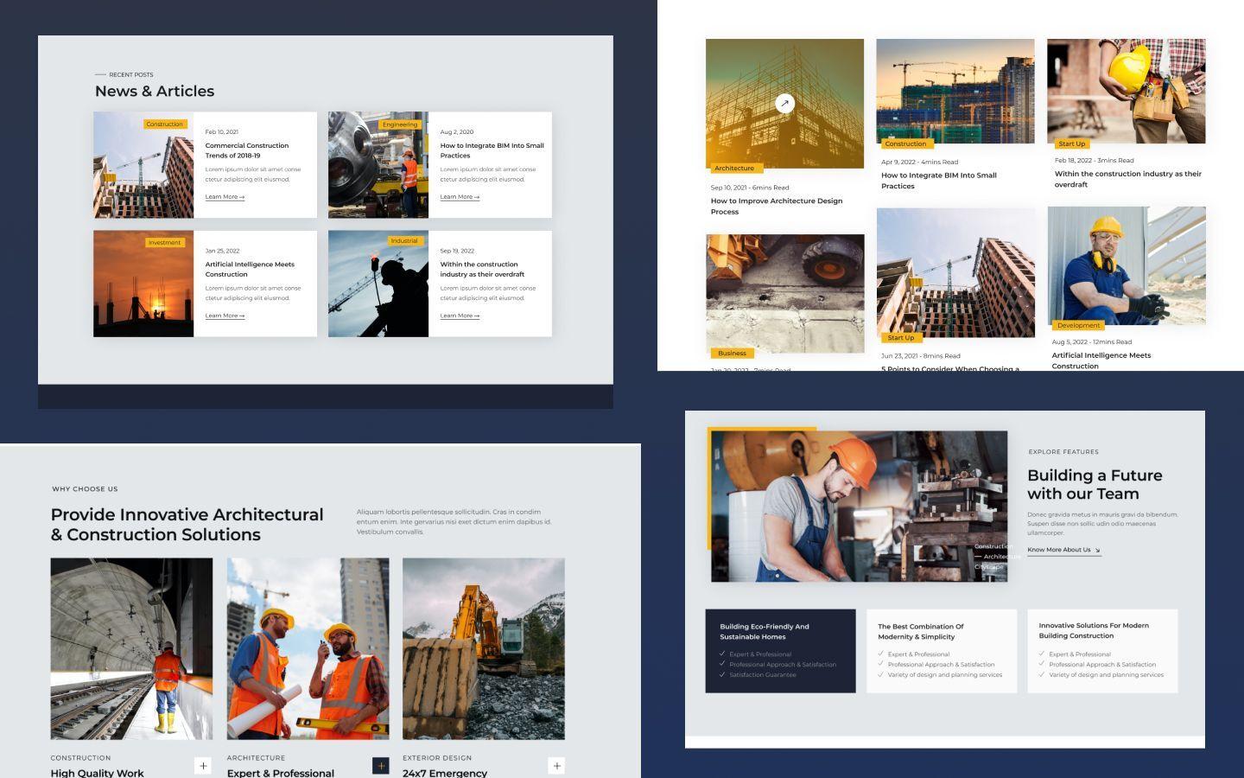The image size is (1244, 778).
Task: Click the dark plus icon on the Expert & Professional card
Action: pos(381,765)
